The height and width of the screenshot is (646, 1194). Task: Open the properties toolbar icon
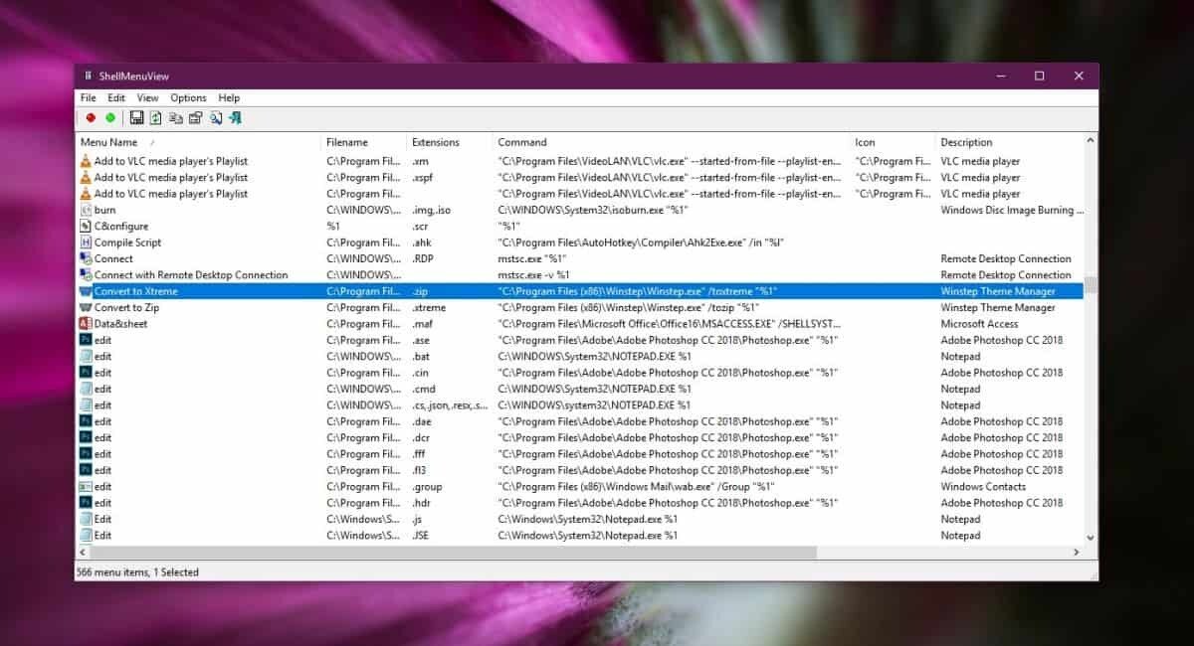click(195, 117)
